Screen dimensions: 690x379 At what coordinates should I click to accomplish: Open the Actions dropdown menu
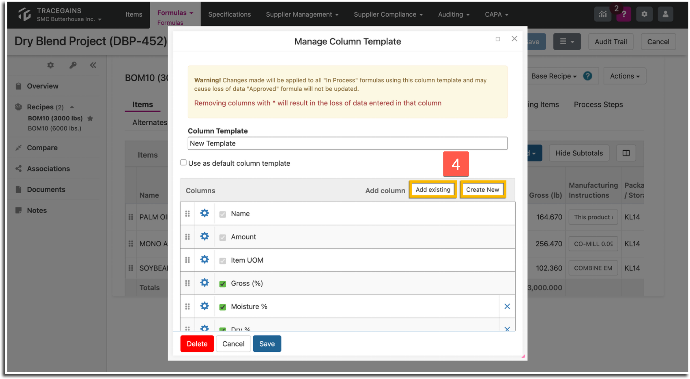point(625,76)
